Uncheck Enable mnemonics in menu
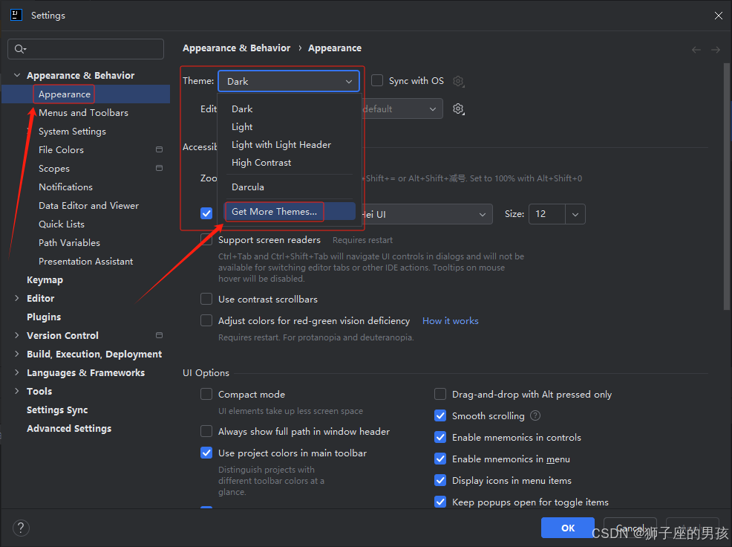Image resolution: width=732 pixels, height=547 pixels. click(440, 459)
